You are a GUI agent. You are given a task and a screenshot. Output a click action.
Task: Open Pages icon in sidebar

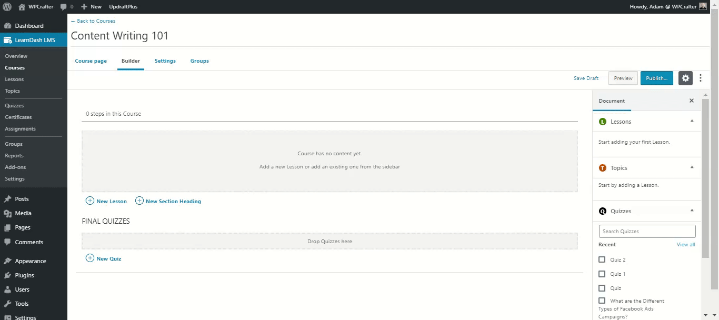click(x=7, y=227)
